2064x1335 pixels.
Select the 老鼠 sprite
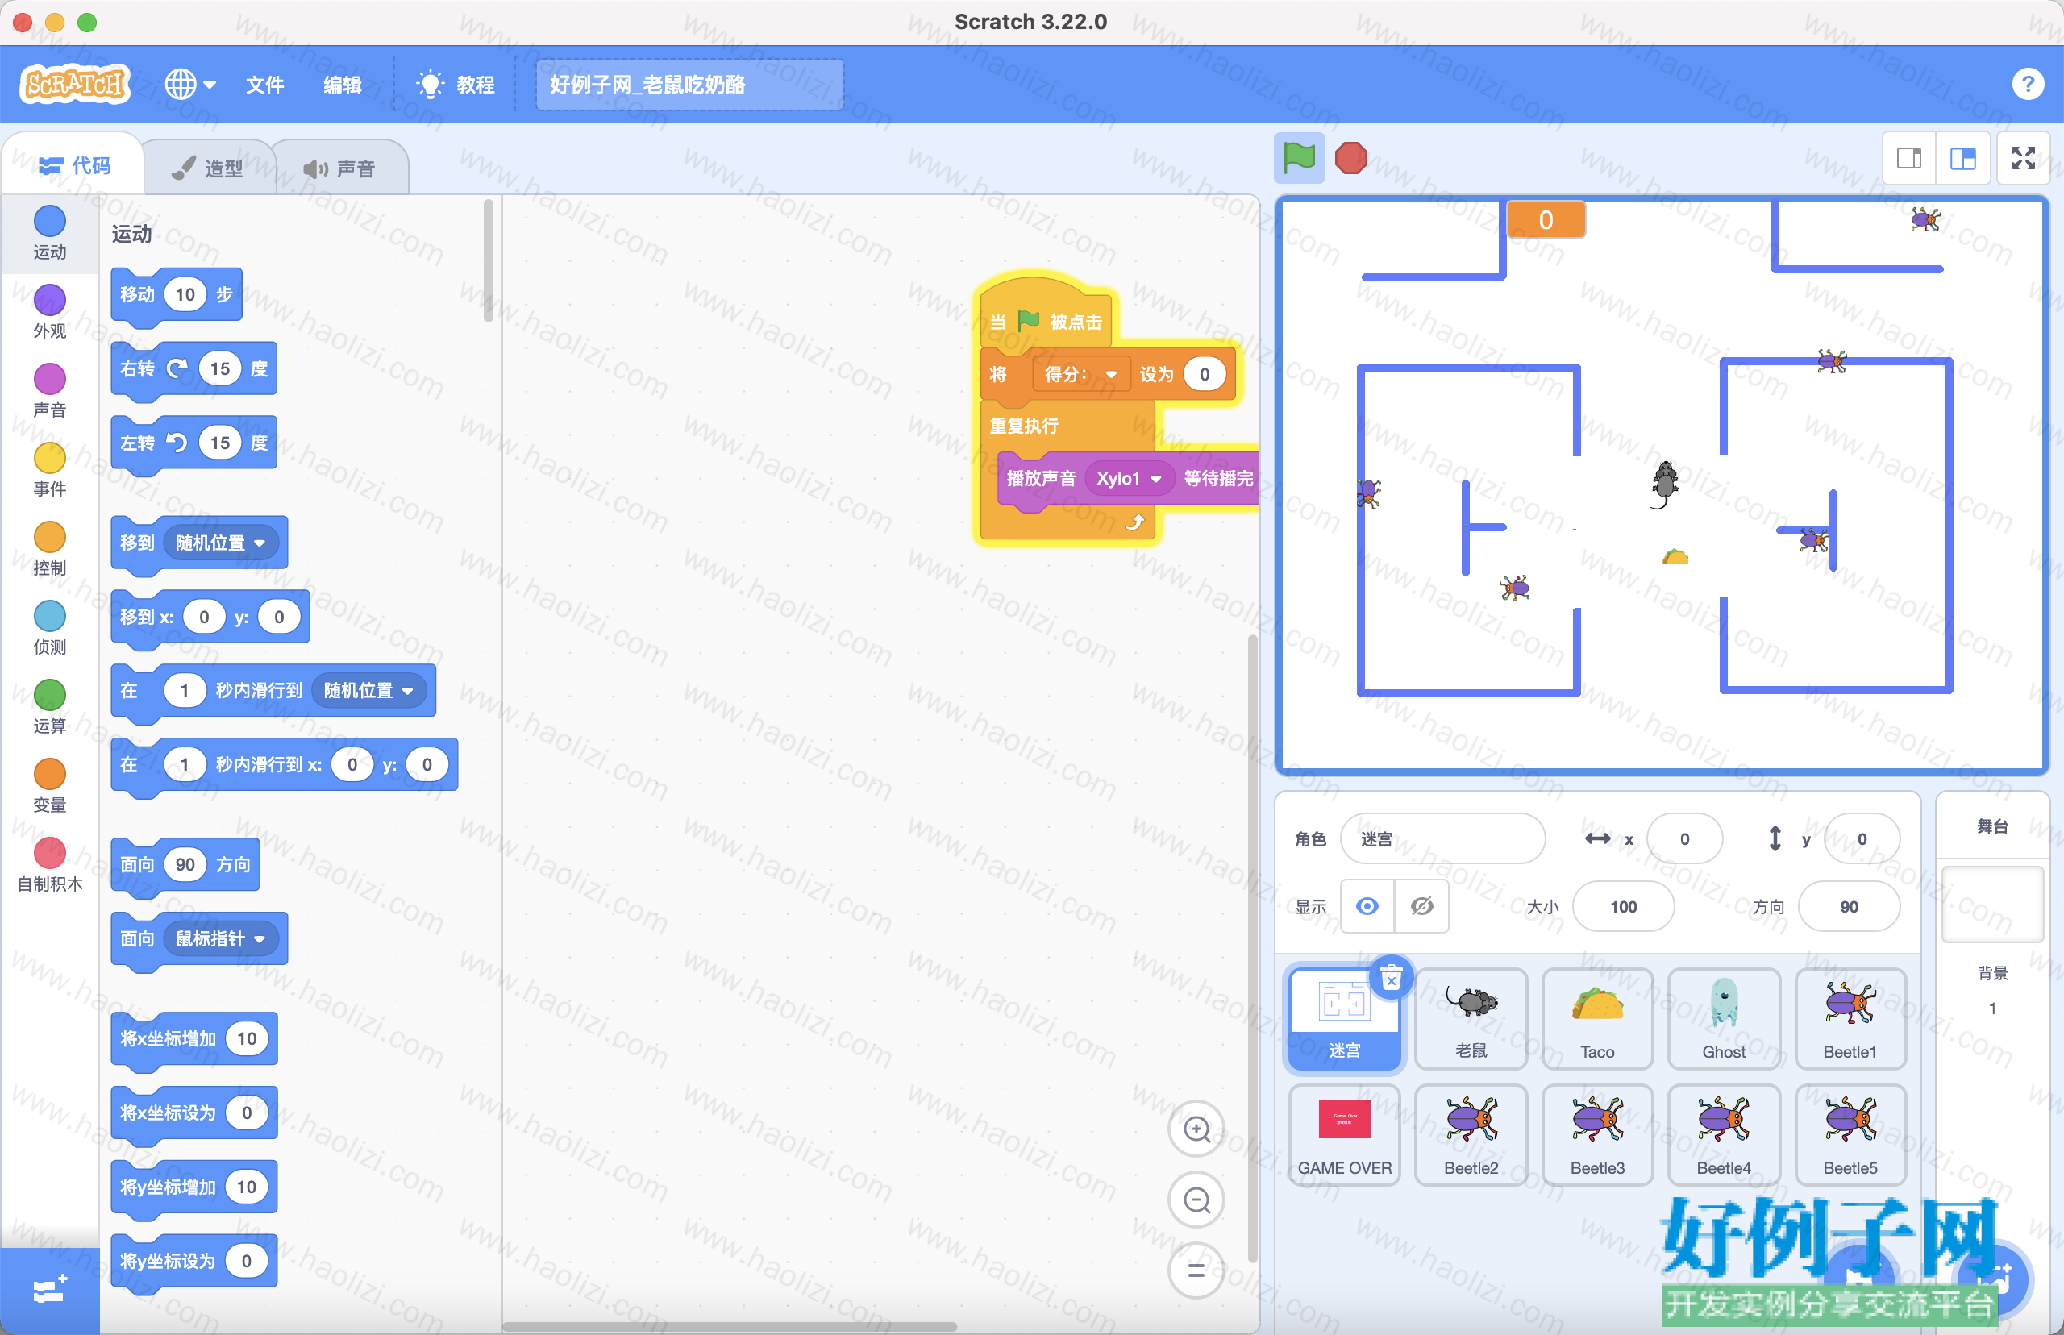click(1471, 1019)
